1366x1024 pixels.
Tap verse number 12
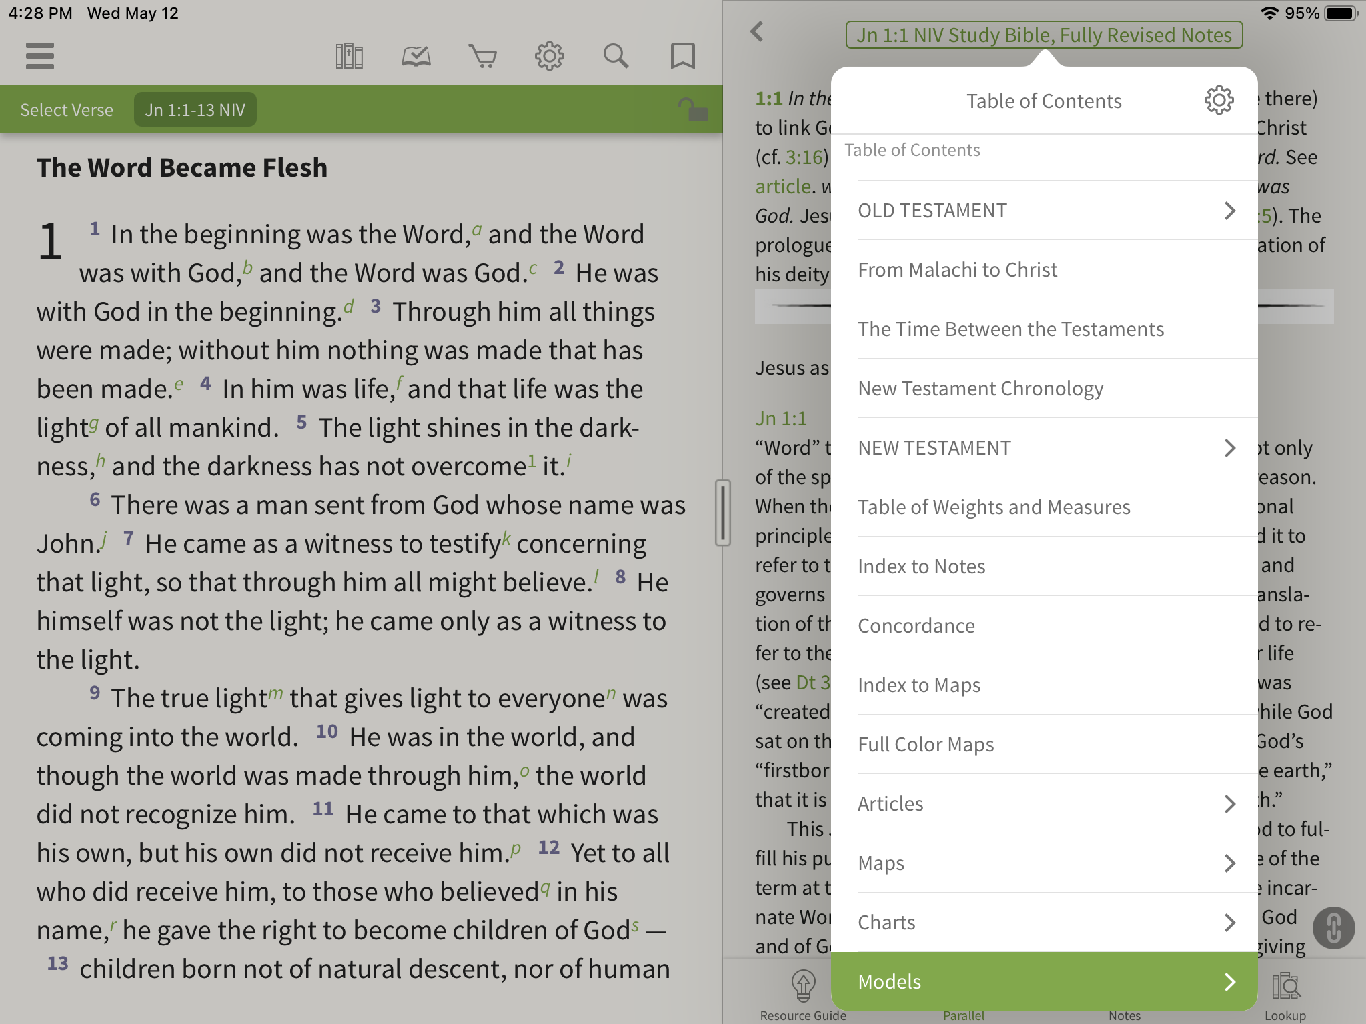548,847
